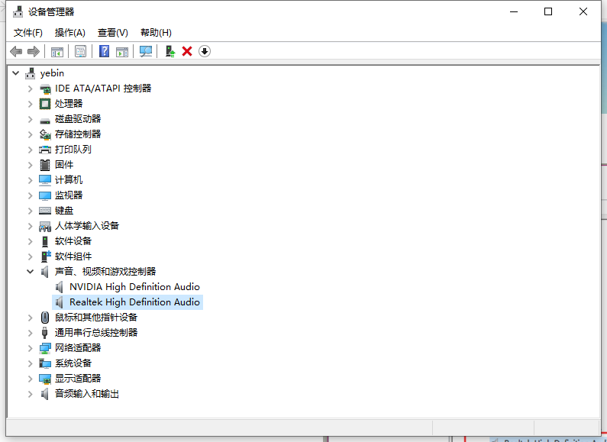
Task: Open the 查看(V) menu
Action: click(x=112, y=33)
